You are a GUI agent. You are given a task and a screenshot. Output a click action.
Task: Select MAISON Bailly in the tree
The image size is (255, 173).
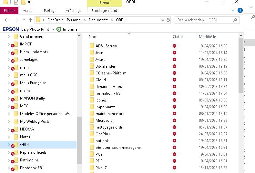pyautogui.click(x=32, y=98)
